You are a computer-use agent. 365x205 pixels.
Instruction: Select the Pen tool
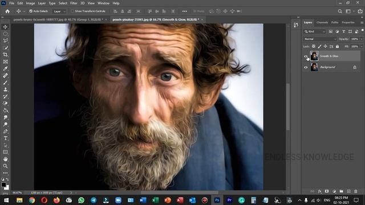(x=5, y=132)
